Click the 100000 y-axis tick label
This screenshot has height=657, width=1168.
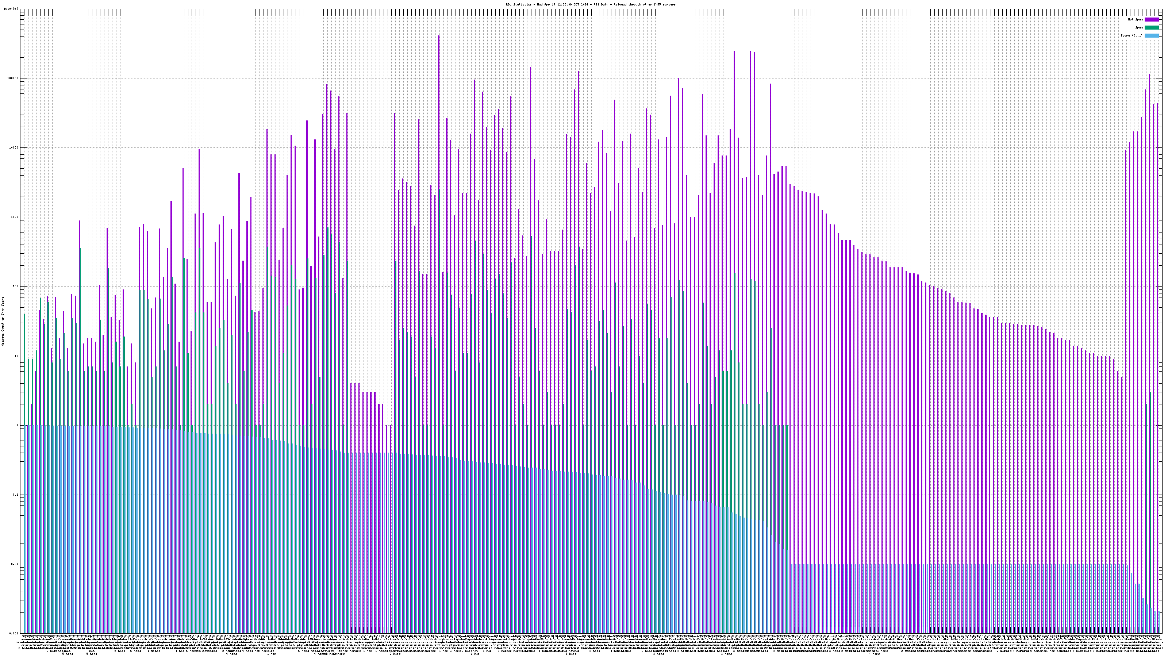14,78
